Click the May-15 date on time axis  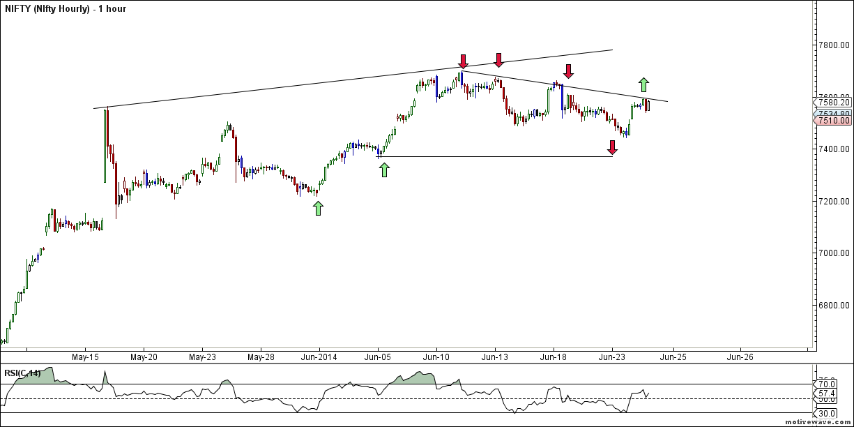[x=84, y=357]
